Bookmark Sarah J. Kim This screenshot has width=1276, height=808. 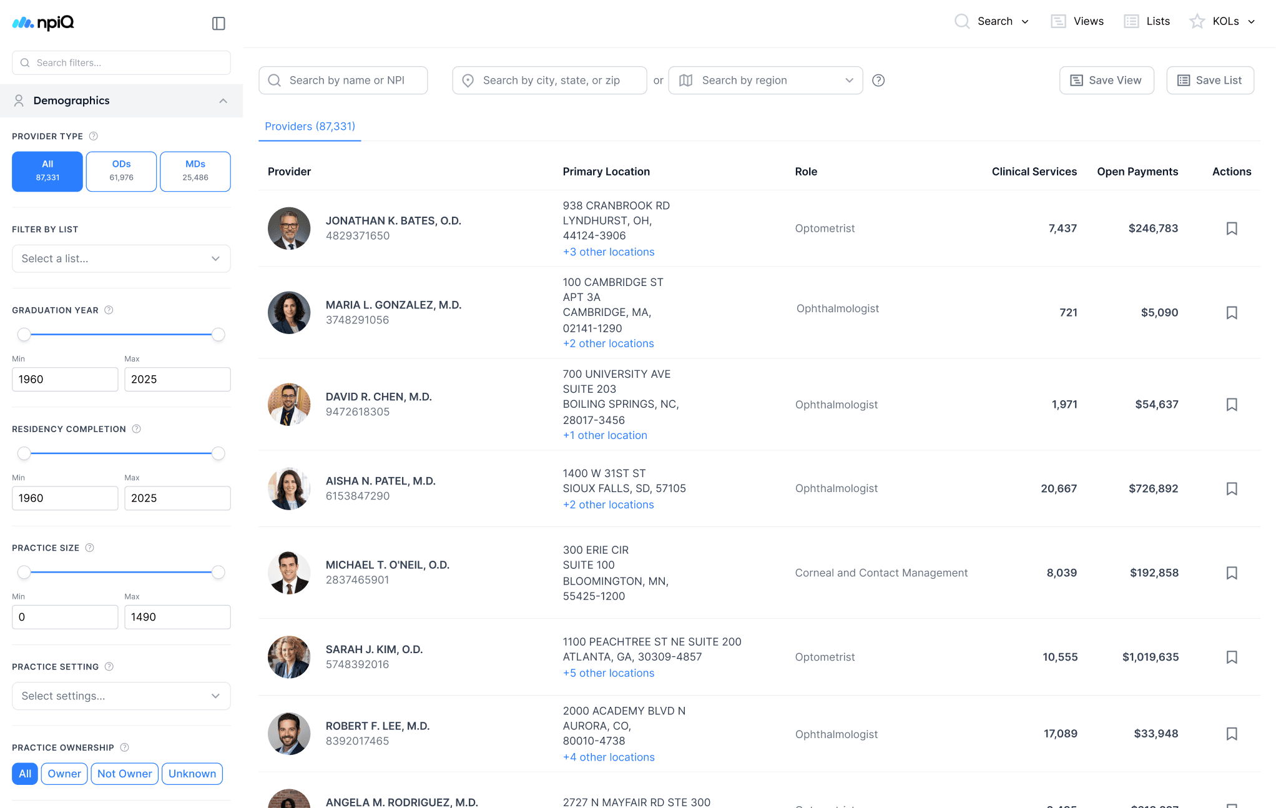point(1232,658)
